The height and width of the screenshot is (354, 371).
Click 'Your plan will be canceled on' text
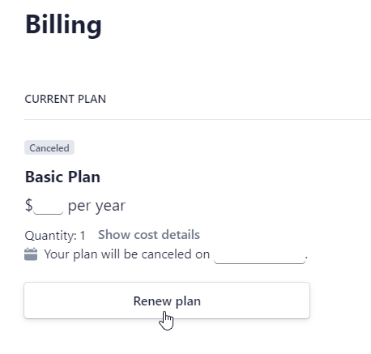(127, 254)
